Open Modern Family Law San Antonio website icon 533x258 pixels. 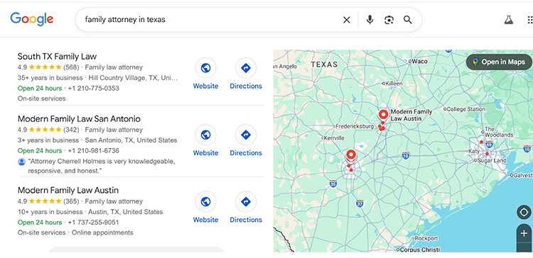(x=205, y=135)
